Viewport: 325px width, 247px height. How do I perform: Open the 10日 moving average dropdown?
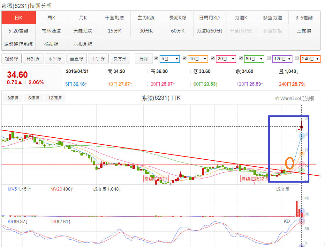(x=198, y=59)
